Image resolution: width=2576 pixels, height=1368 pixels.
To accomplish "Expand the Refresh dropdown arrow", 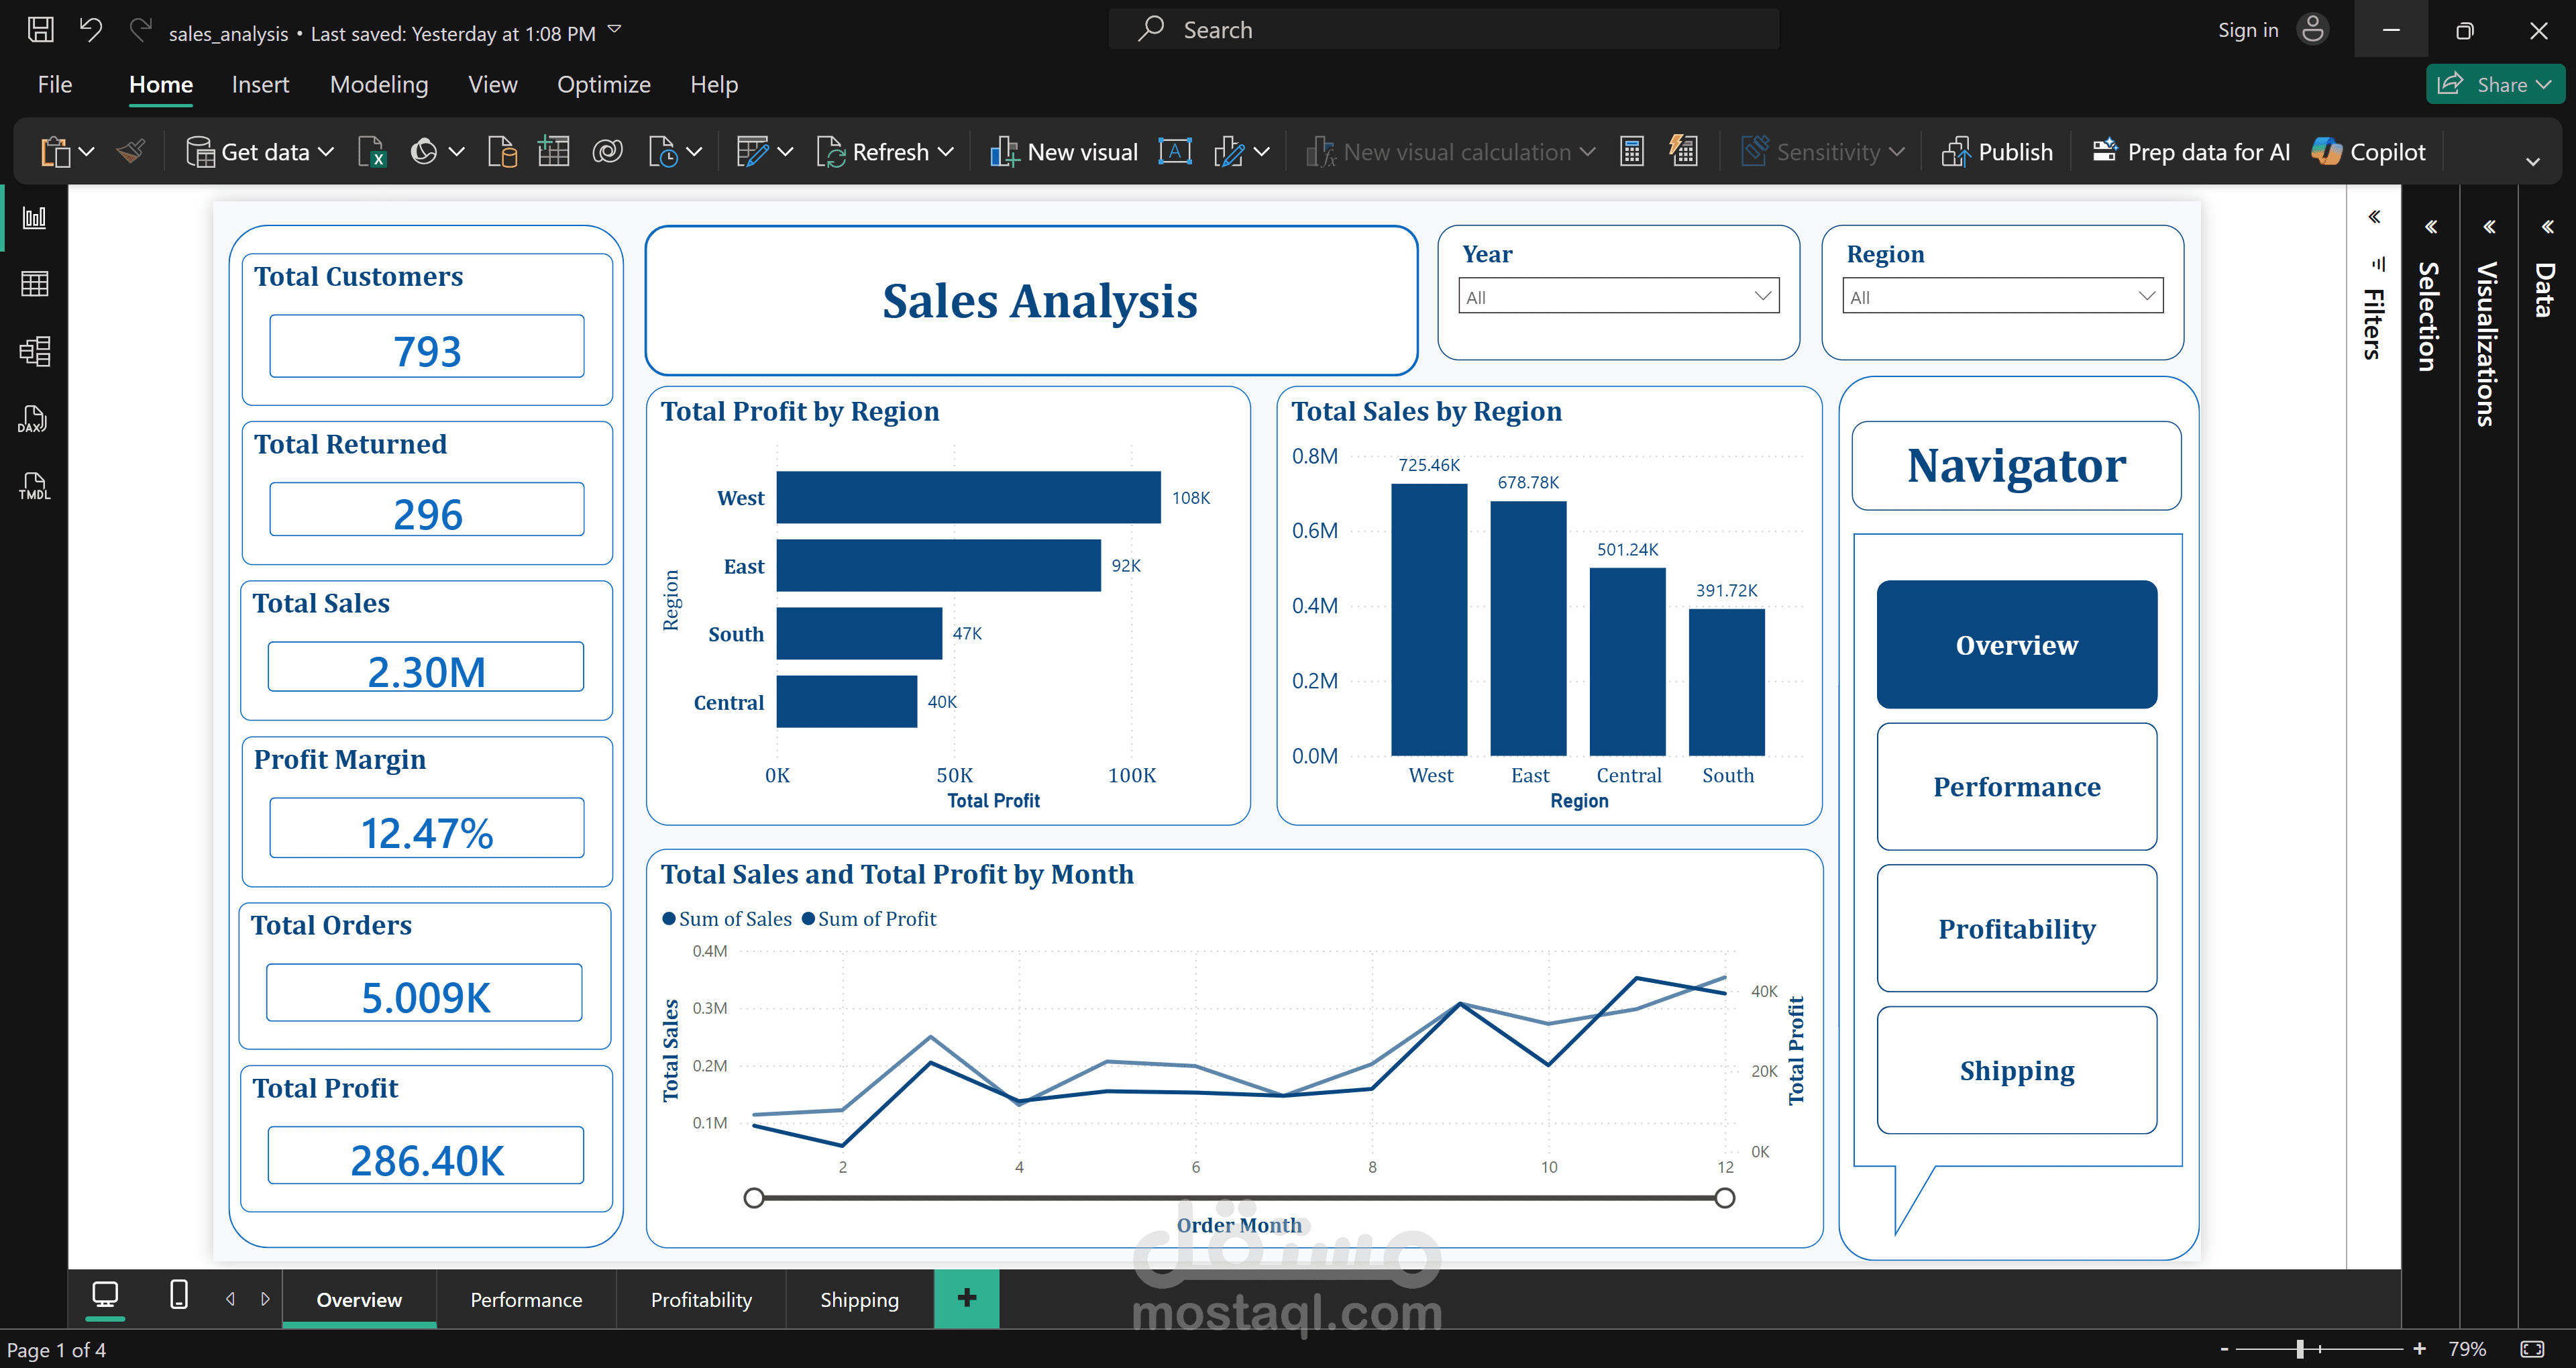I will [946, 152].
